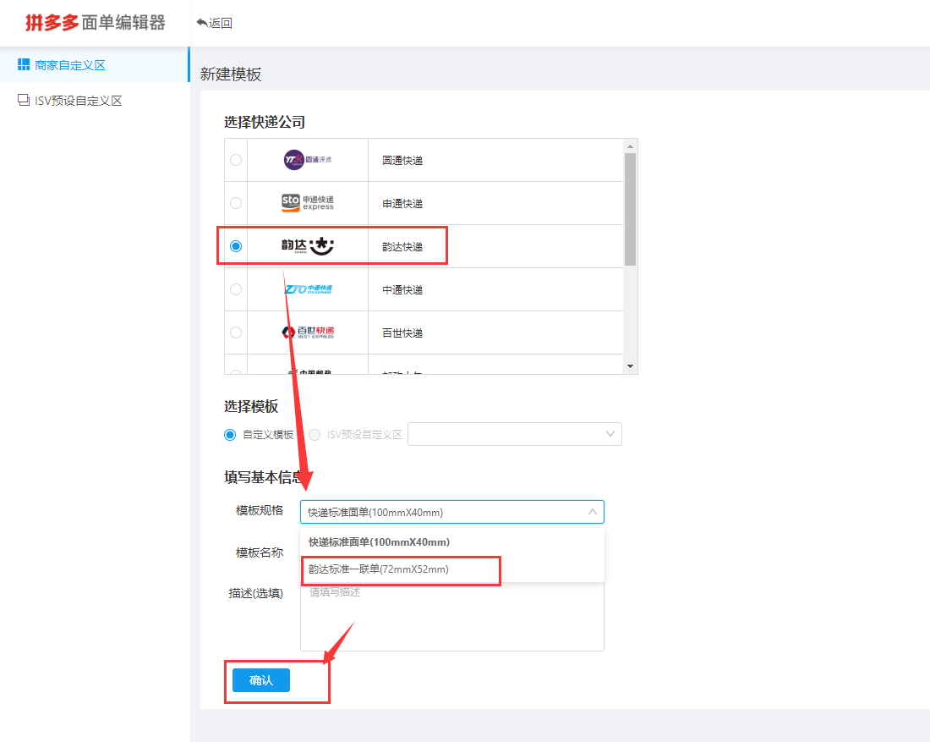Click the 百世快递 company name
The image size is (930, 742).
pos(402,333)
